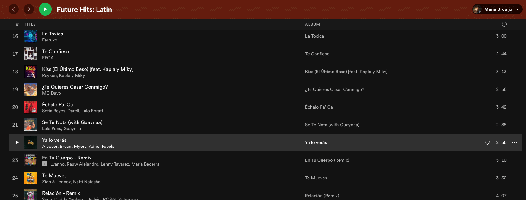526x200 pixels.
Task: Open artist Rauw Alejandro link
Action: tap(83, 164)
